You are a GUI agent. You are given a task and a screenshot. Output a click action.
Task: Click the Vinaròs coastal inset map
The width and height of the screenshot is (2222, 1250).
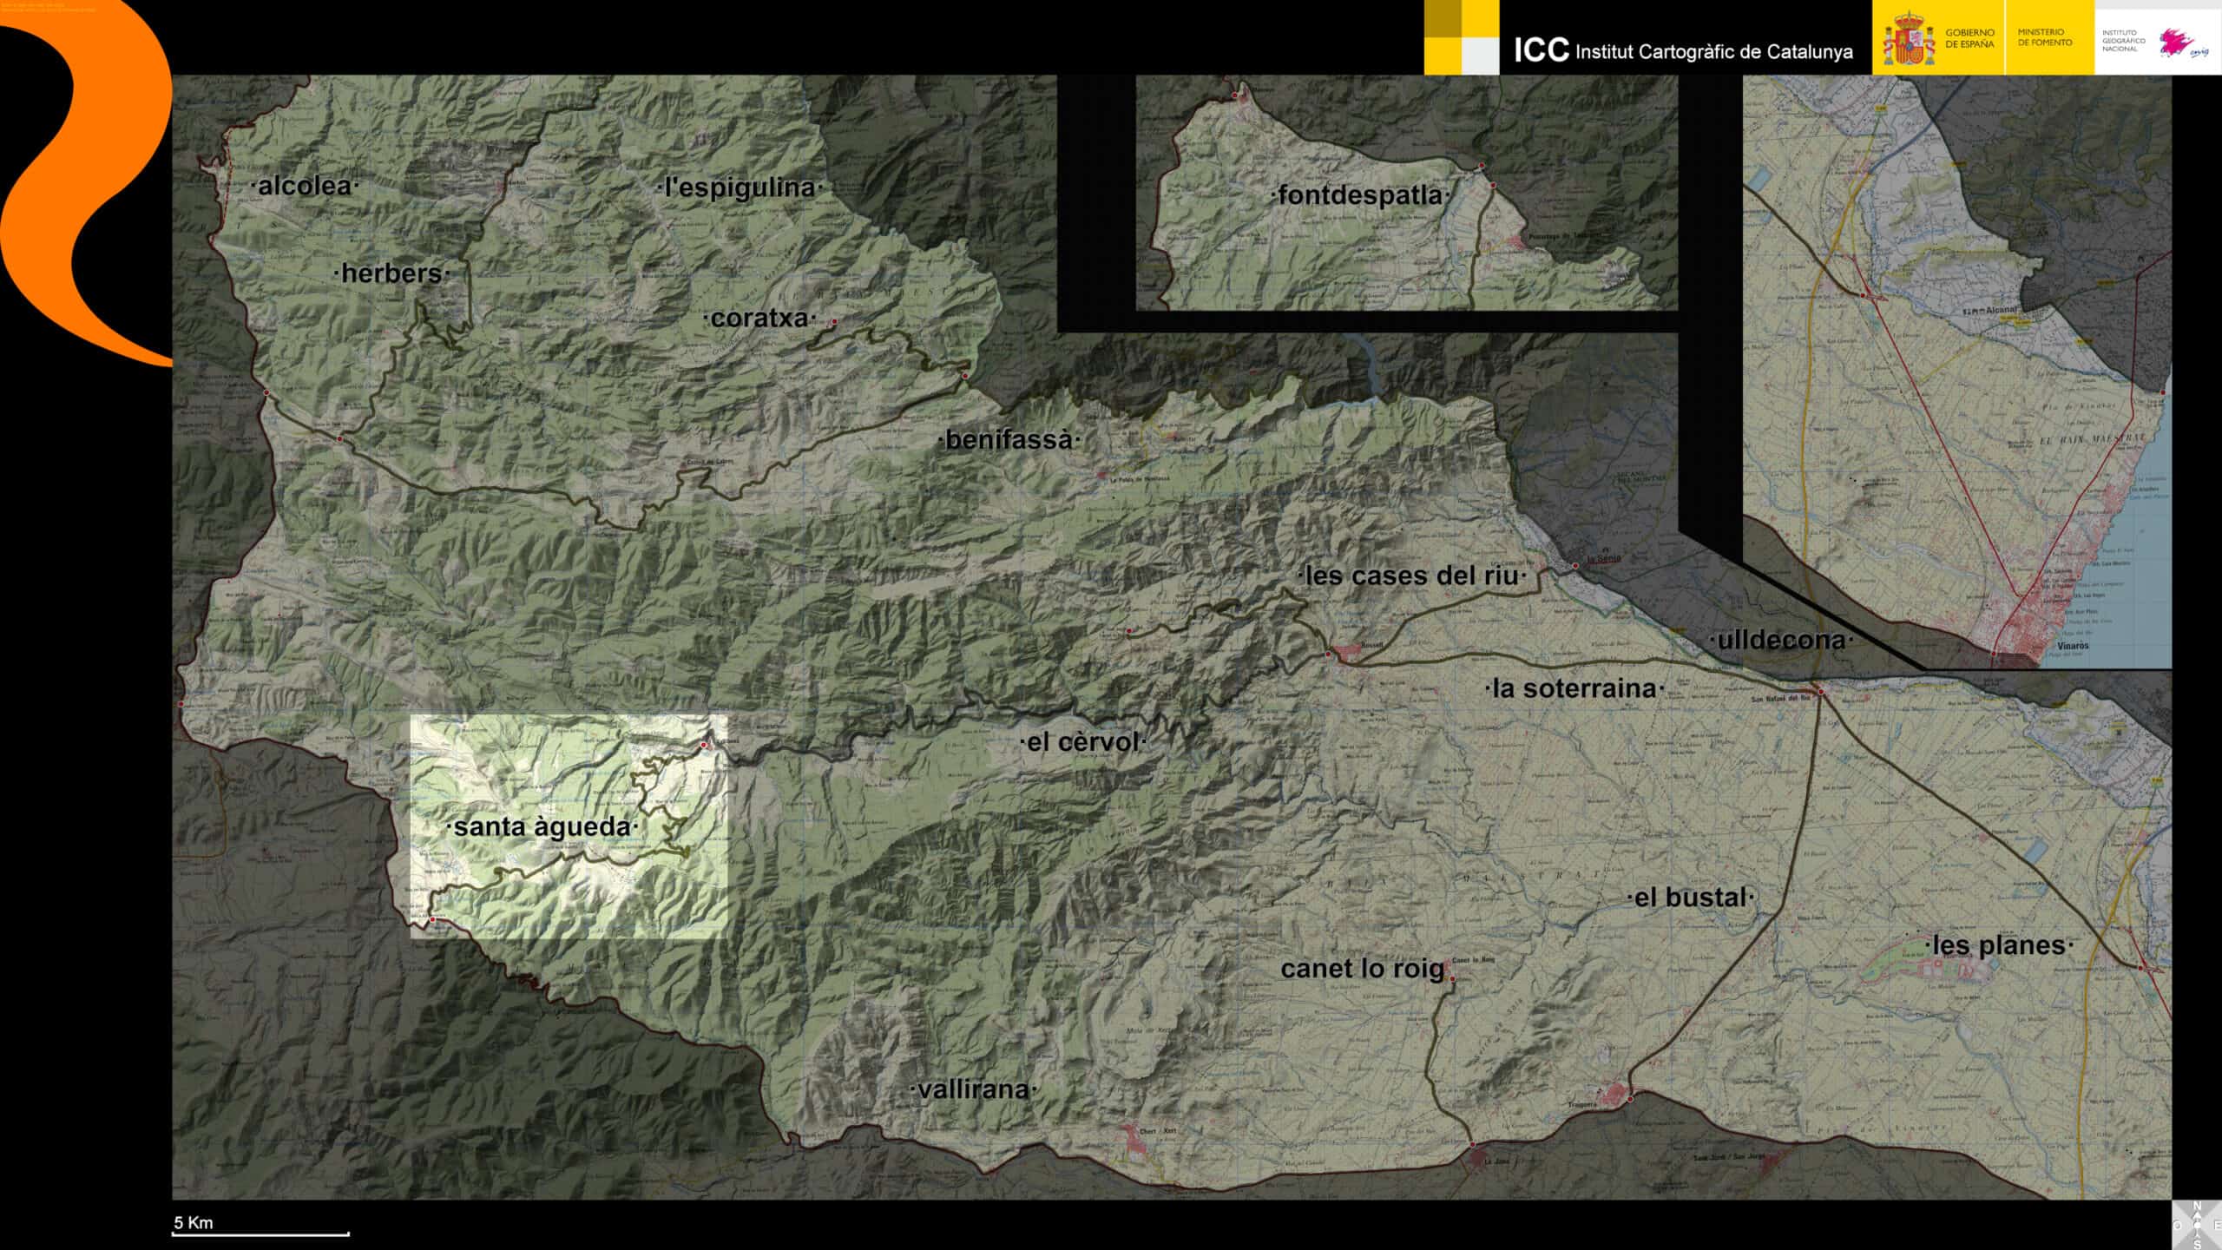coord(1957,373)
